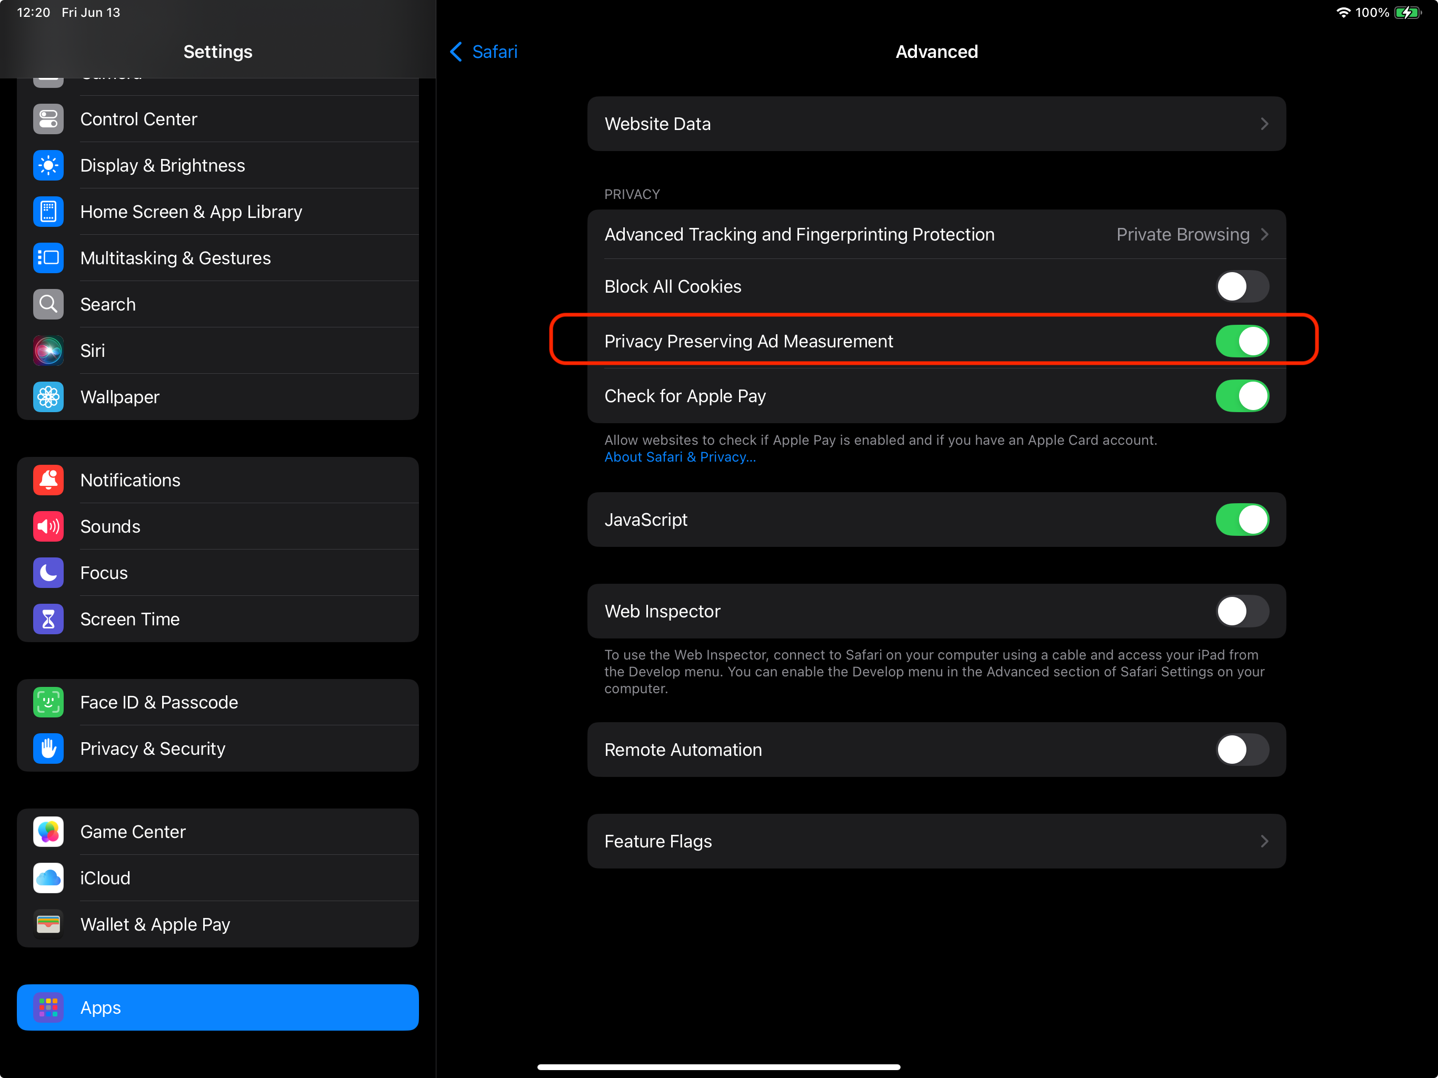This screenshot has height=1078, width=1438.
Task: Tap the Home Screen & App Library icon
Action: coord(48,211)
